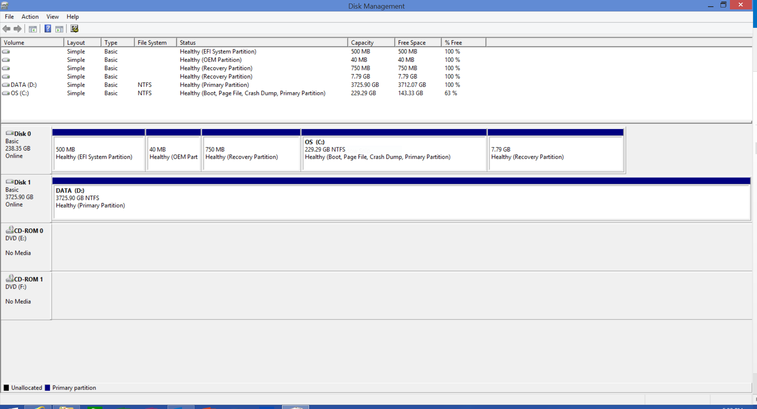Sort by the Status column header
The height and width of the screenshot is (409, 757).
[262, 42]
